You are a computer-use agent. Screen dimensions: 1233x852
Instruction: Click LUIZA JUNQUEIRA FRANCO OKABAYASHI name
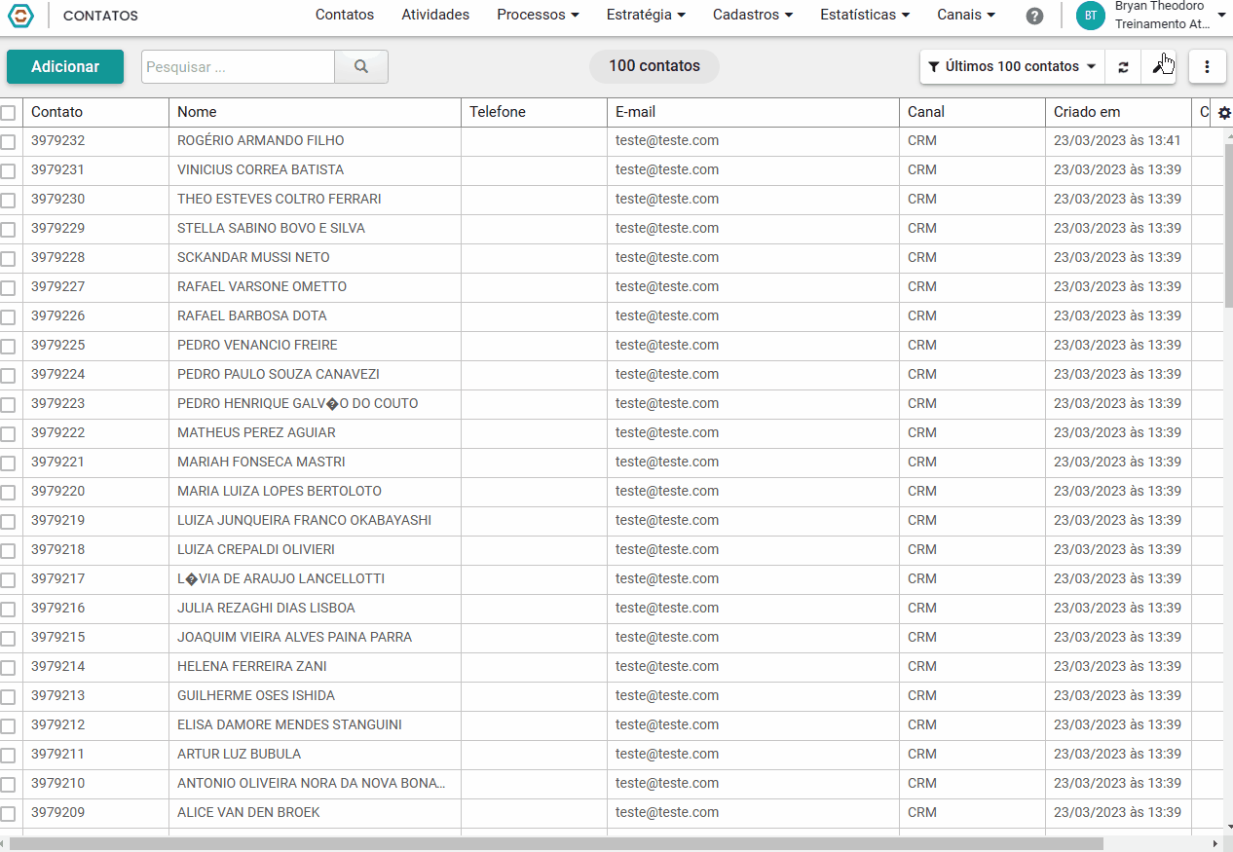(304, 520)
